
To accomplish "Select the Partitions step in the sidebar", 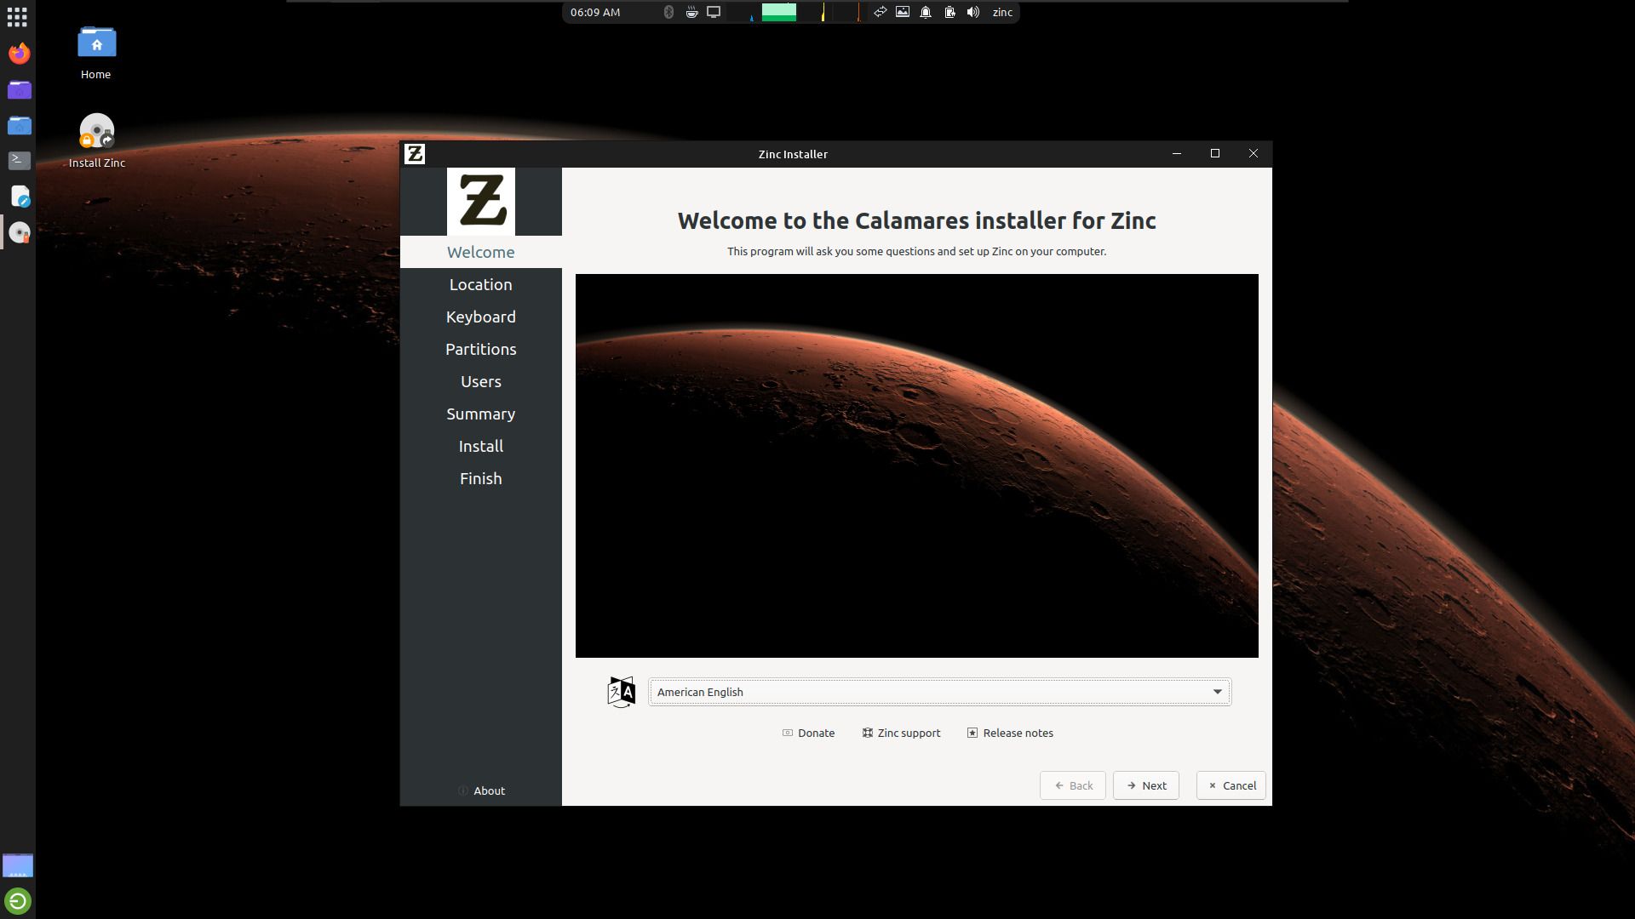I will point(480,349).
